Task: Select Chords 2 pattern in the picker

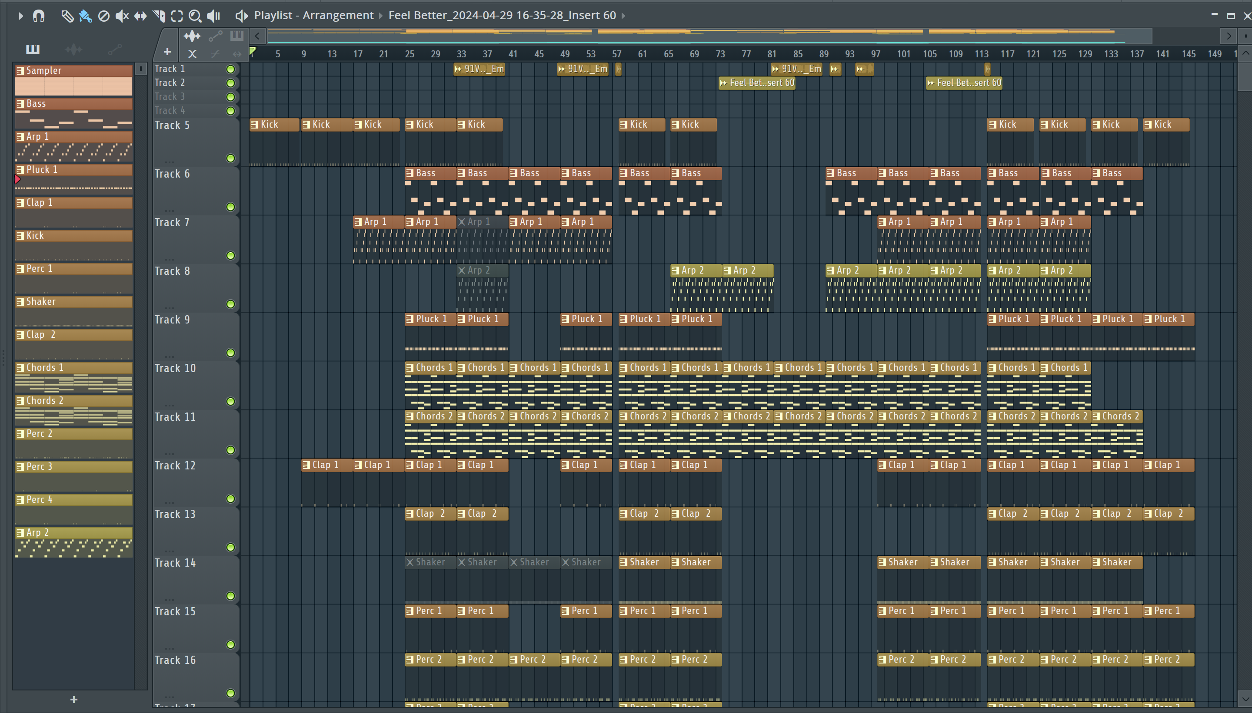Action: pyautogui.click(x=73, y=410)
